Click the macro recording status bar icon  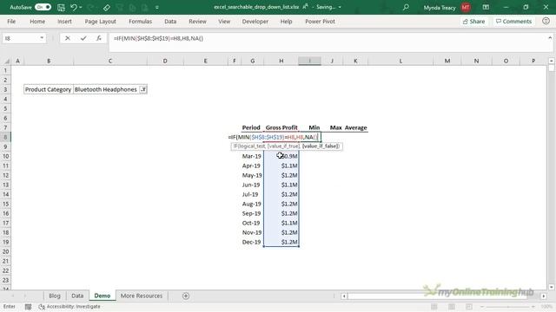click(28, 307)
